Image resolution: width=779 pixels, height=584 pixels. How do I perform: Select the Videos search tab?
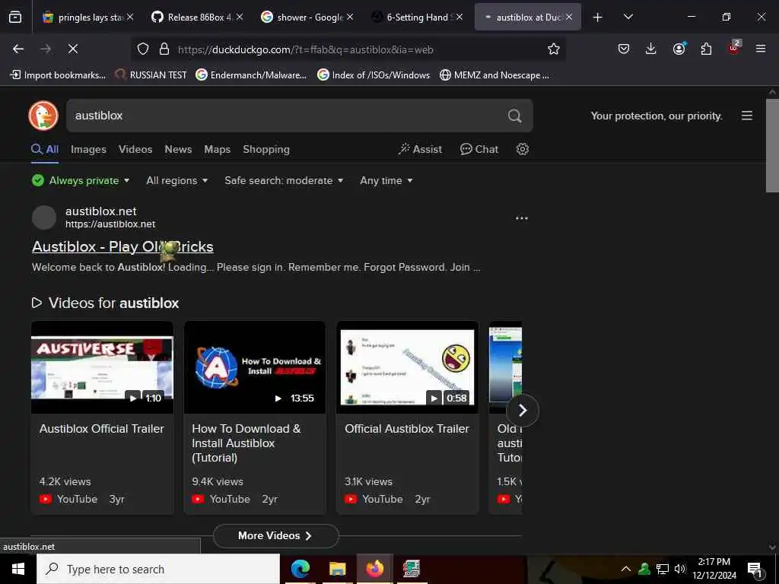(x=135, y=149)
